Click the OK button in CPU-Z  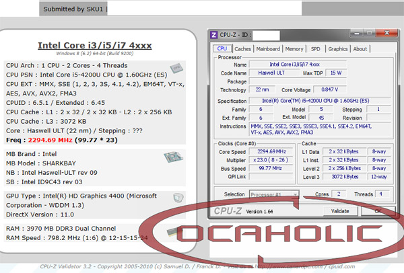click(x=378, y=211)
